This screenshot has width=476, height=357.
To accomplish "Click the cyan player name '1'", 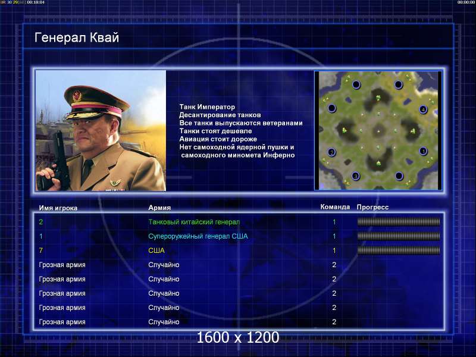I will pyautogui.click(x=41, y=236).
